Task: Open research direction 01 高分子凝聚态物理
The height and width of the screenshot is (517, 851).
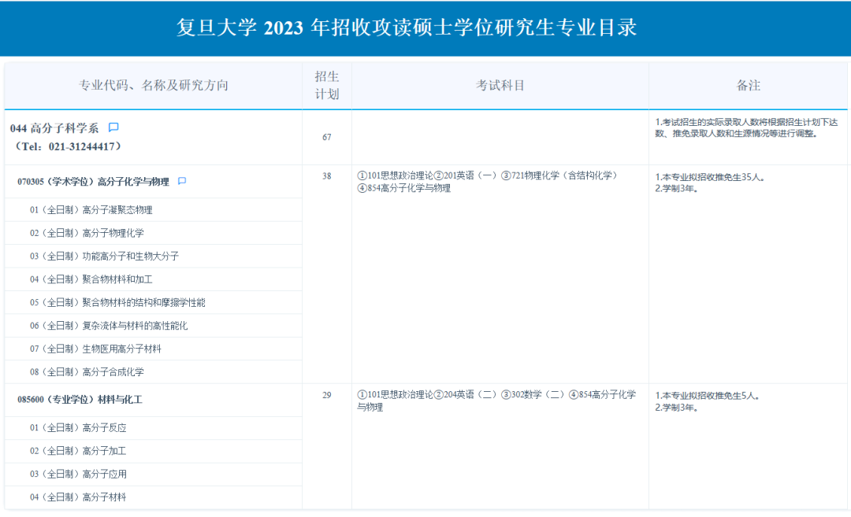Action: pos(91,210)
